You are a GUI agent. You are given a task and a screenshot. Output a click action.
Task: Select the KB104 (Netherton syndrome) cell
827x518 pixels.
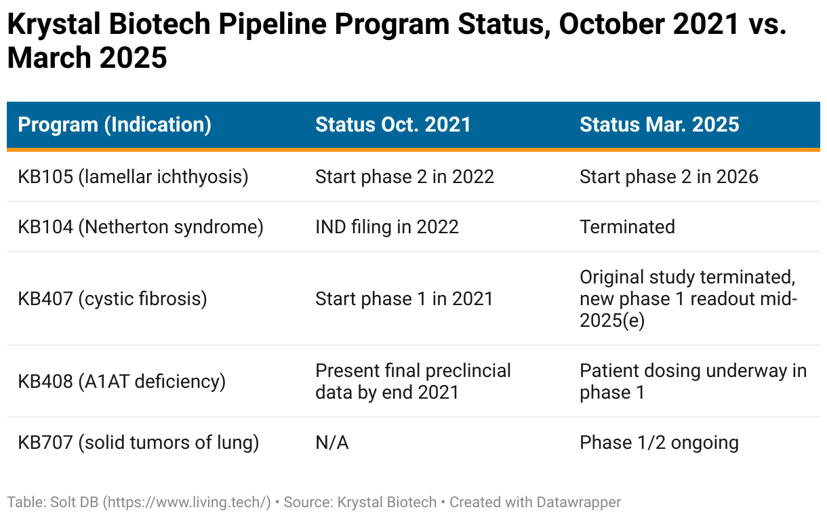(x=140, y=226)
